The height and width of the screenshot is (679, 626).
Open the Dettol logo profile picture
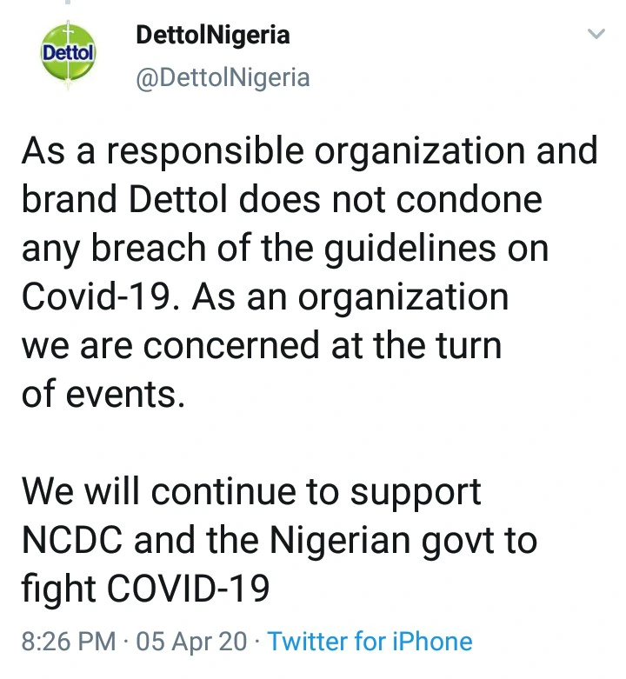point(70,53)
